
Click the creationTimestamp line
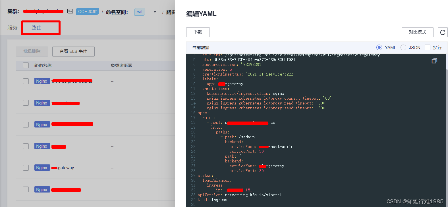coord(248,74)
